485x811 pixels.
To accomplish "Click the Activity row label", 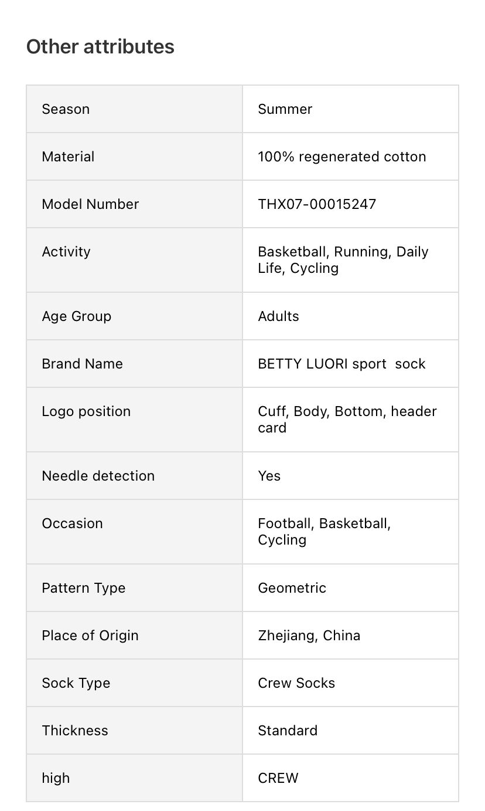I will [66, 252].
